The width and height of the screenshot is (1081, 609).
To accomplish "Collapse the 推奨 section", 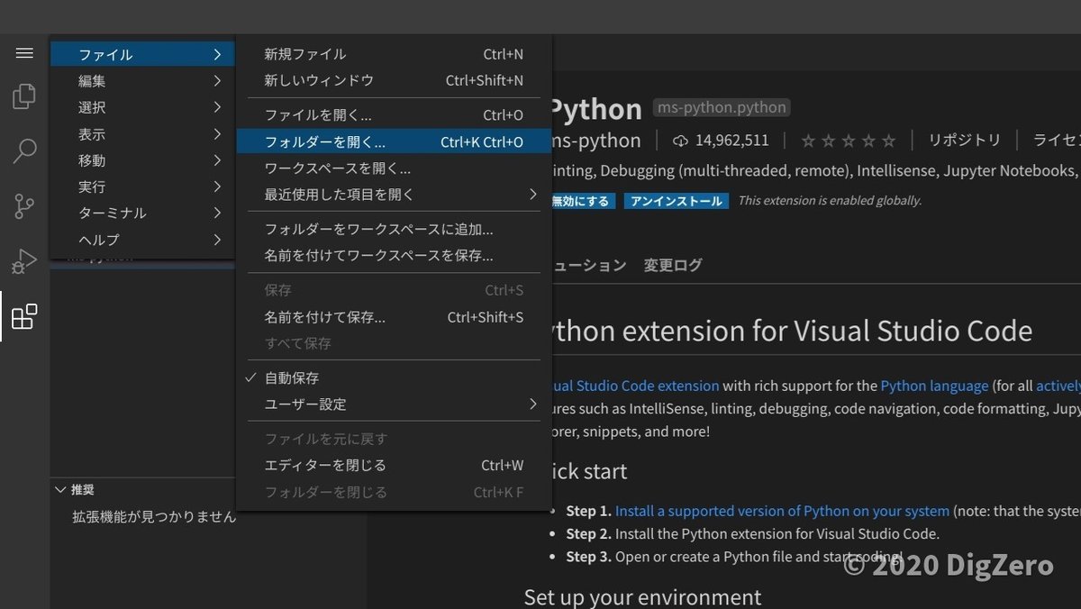I will click(x=61, y=489).
